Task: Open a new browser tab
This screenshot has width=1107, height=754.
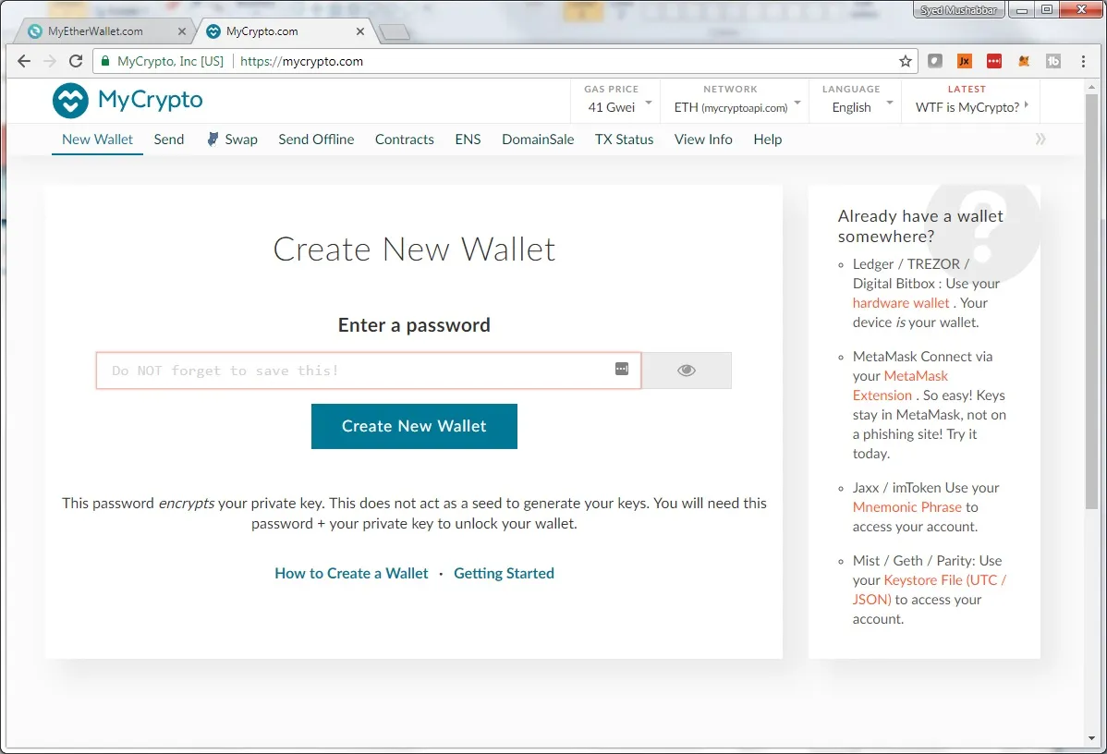Action: tap(394, 31)
